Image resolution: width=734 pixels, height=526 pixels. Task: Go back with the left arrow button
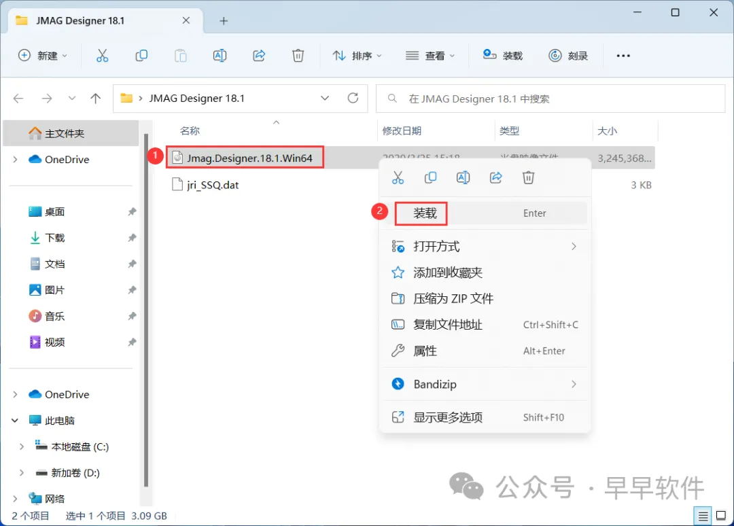point(18,99)
